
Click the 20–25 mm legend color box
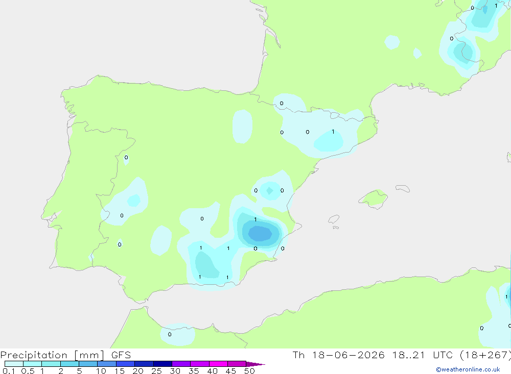[144, 364]
